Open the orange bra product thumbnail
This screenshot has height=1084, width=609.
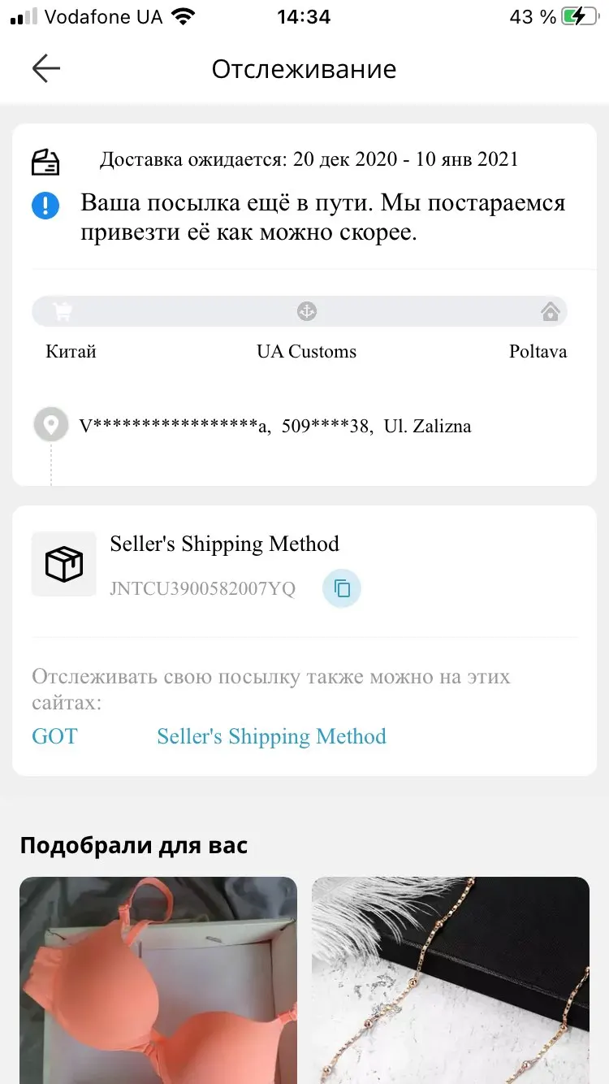click(x=158, y=979)
